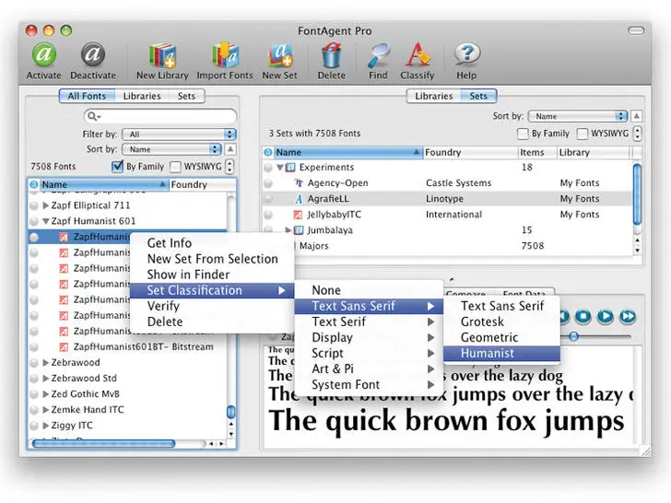This screenshot has height=503, width=671.
Task: Click the left Sort by direction arrow button
Action: [x=230, y=149]
